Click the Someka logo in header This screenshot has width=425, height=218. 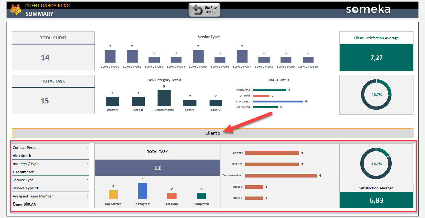(368, 9)
